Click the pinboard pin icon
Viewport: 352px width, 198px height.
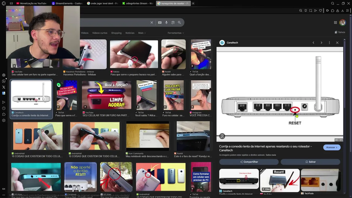point(306,11)
